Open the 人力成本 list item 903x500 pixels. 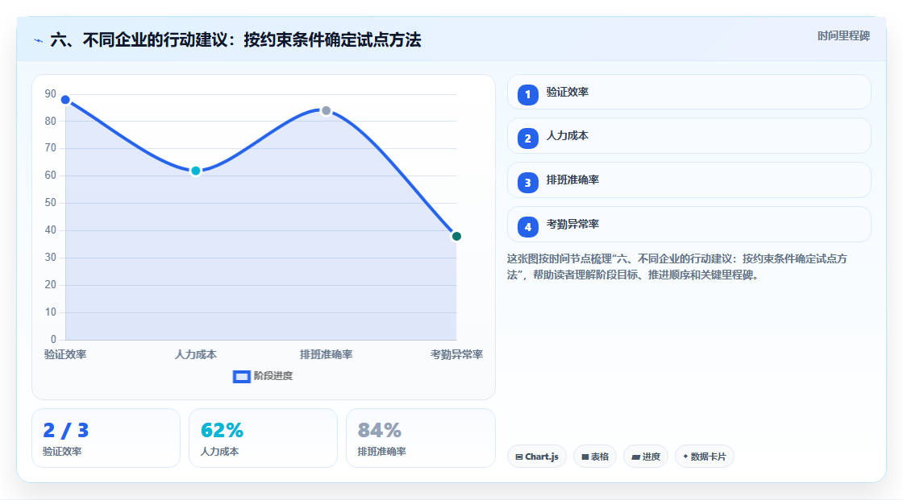pos(689,136)
